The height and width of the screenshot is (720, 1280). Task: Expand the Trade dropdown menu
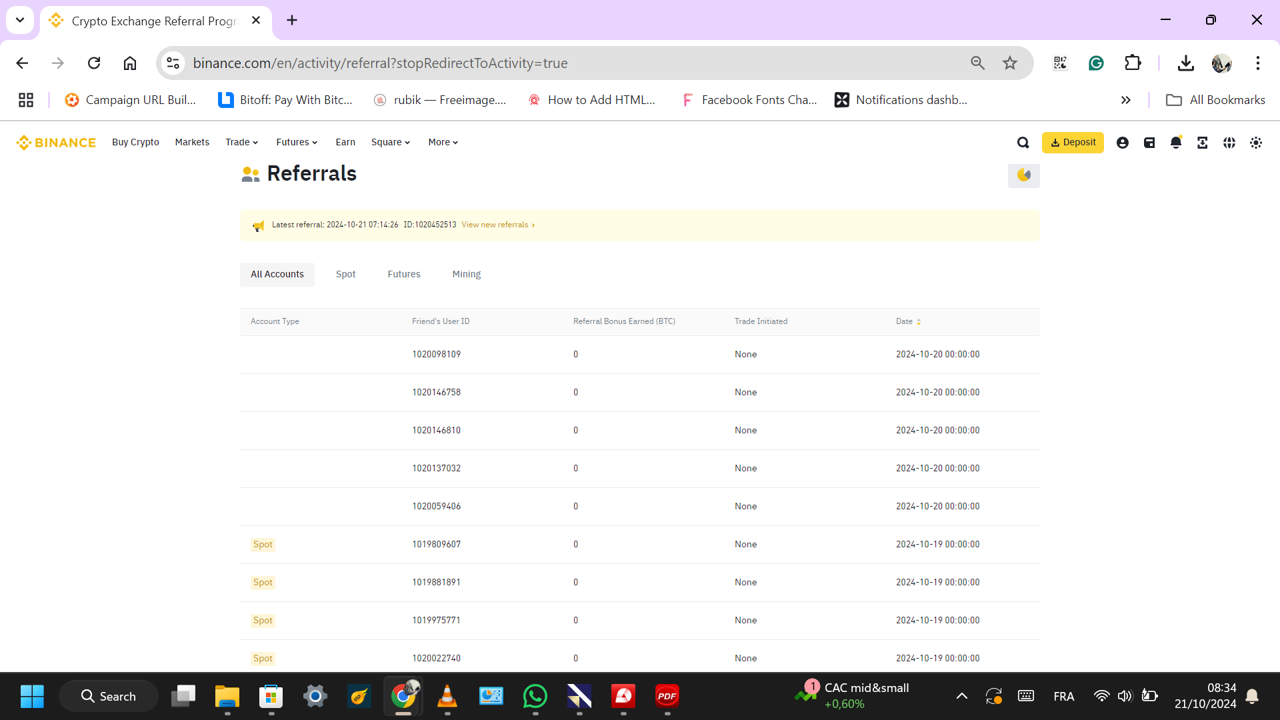click(241, 143)
